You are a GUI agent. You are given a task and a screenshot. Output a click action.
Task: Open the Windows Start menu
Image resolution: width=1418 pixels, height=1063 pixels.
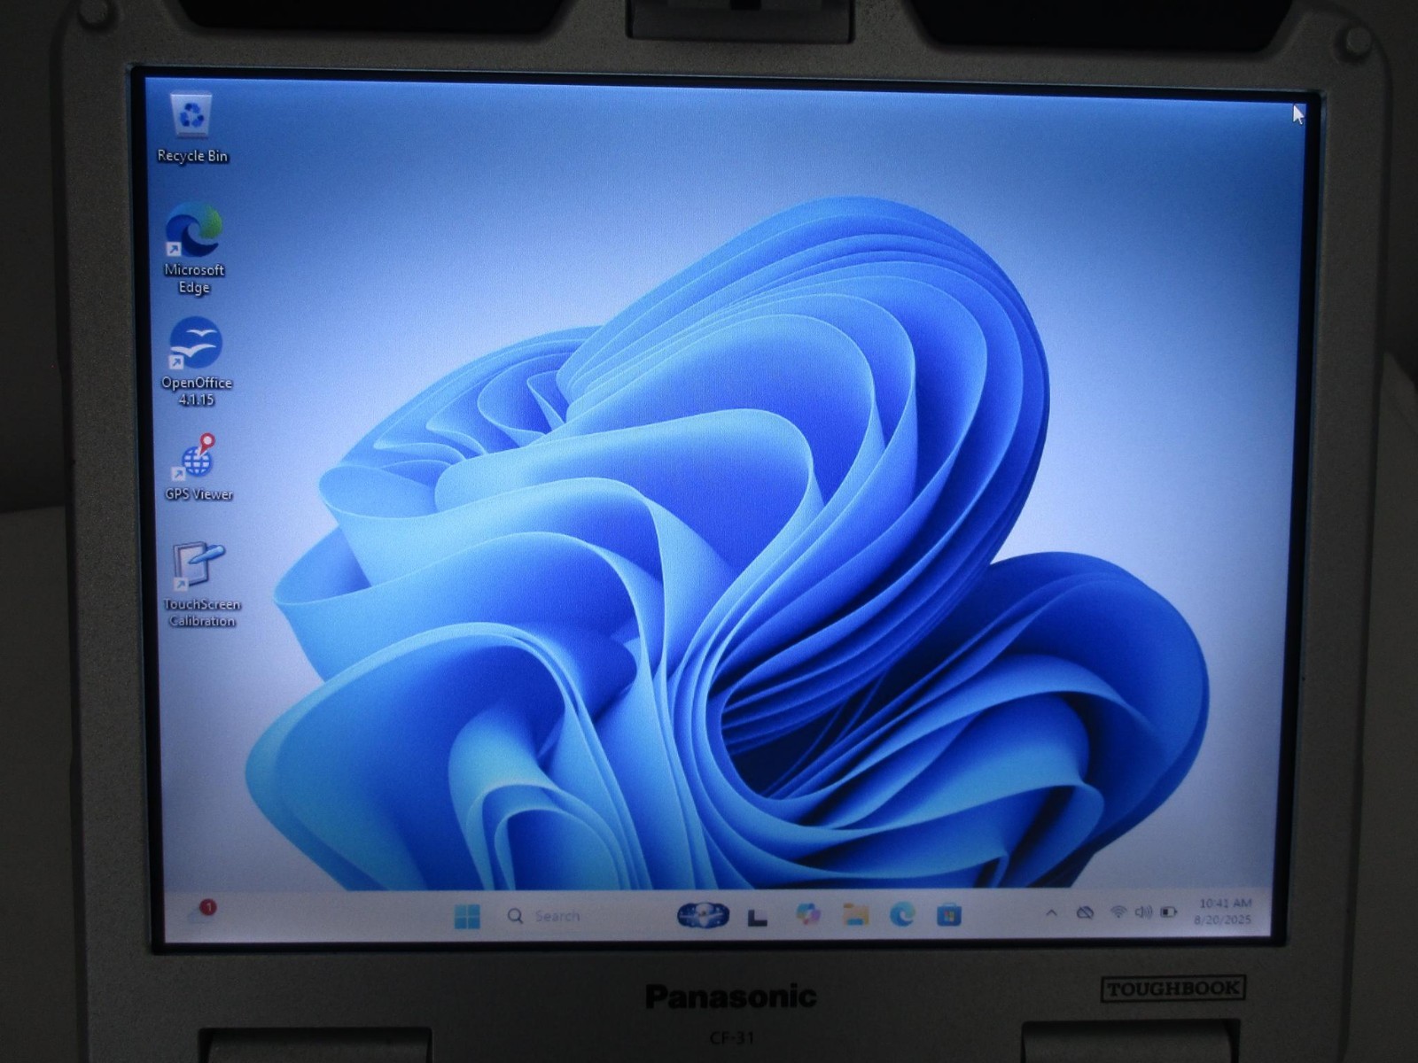pyautogui.click(x=467, y=916)
